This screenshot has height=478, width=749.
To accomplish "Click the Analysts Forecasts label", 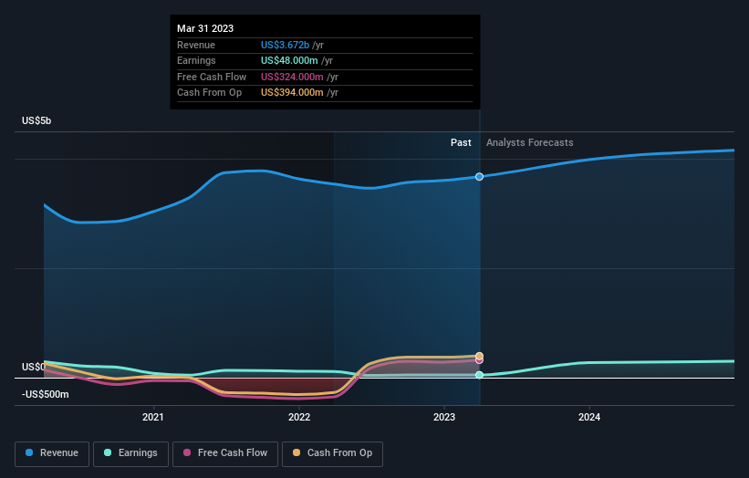I will click(530, 142).
